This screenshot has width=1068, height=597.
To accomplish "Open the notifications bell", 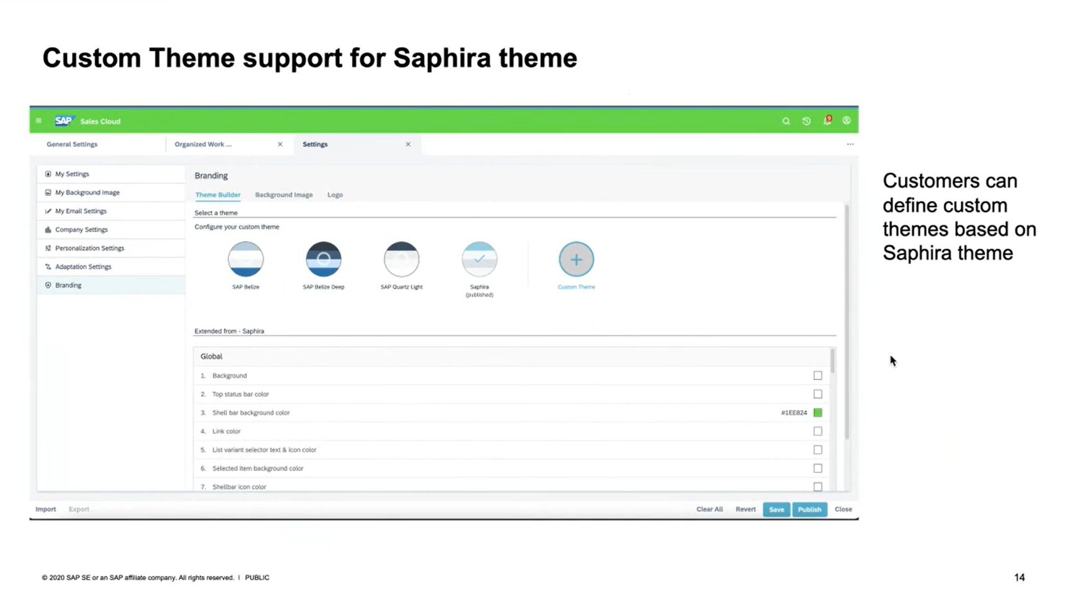I will [x=827, y=120].
